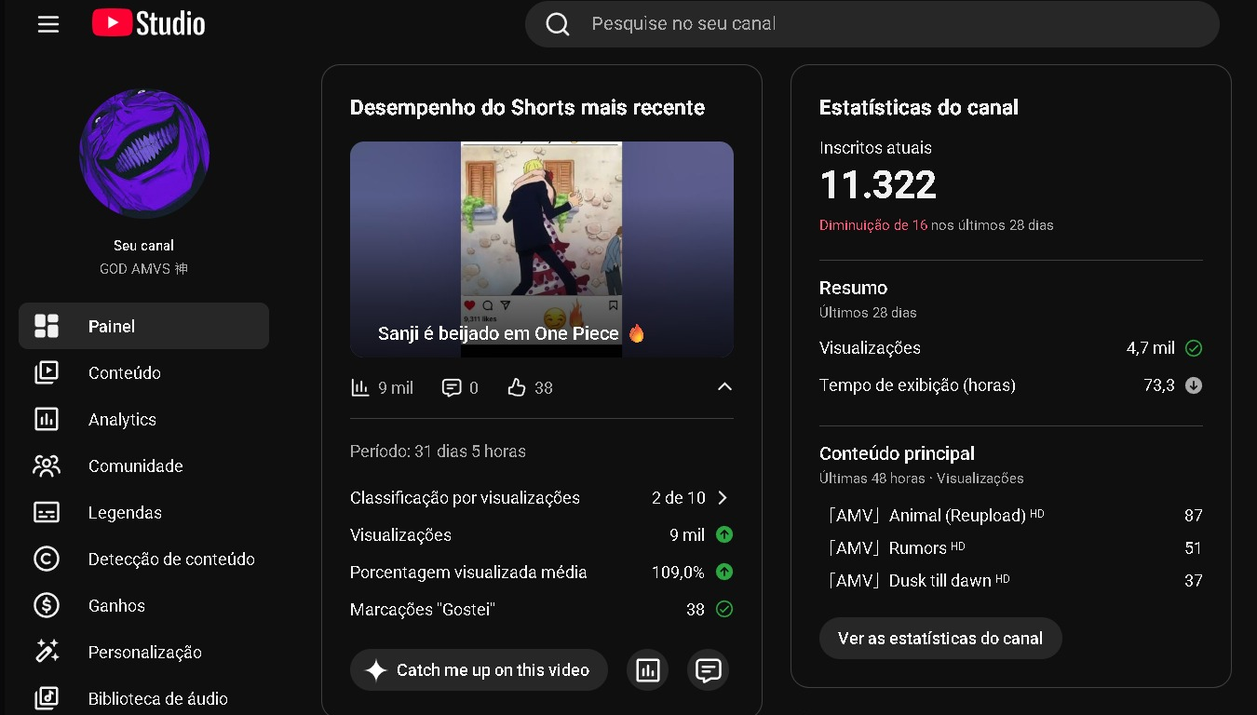Click green up arrow beside 109,0%
This screenshot has width=1257, height=715.
[724, 573]
